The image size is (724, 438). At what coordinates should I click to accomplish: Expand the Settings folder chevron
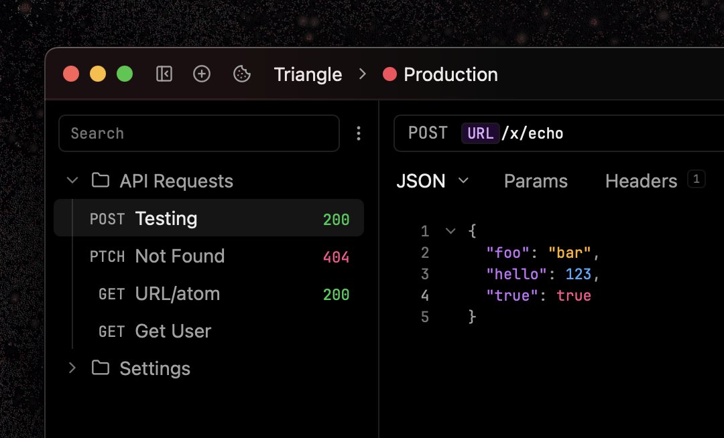pyautogui.click(x=72, y=368)
